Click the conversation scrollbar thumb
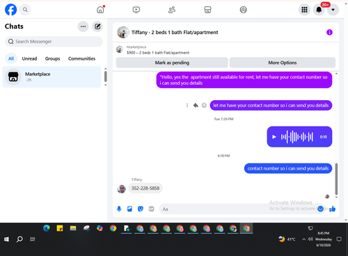The height and width of the screenshot is (256, 348). tap(336, 179)
